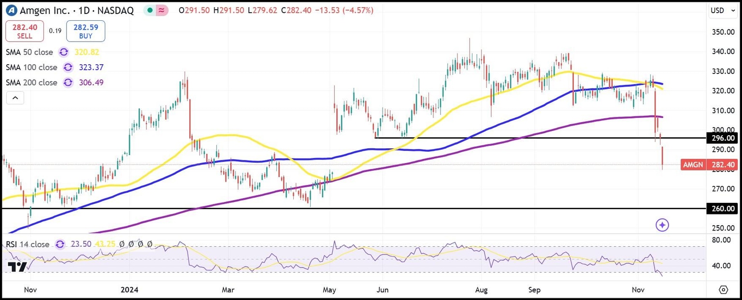Select the latest red candle below 296.00

662,157
